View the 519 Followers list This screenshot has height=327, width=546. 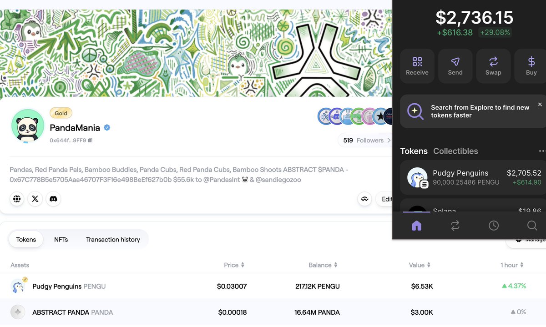(x=365, y=141)
